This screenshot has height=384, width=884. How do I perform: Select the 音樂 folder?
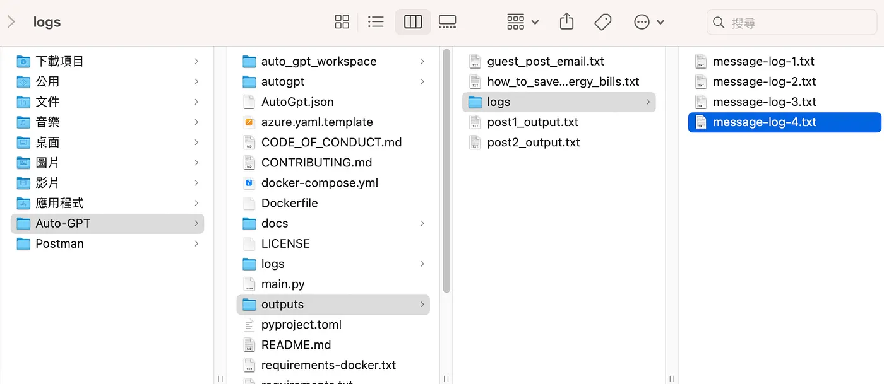(107, 122)
